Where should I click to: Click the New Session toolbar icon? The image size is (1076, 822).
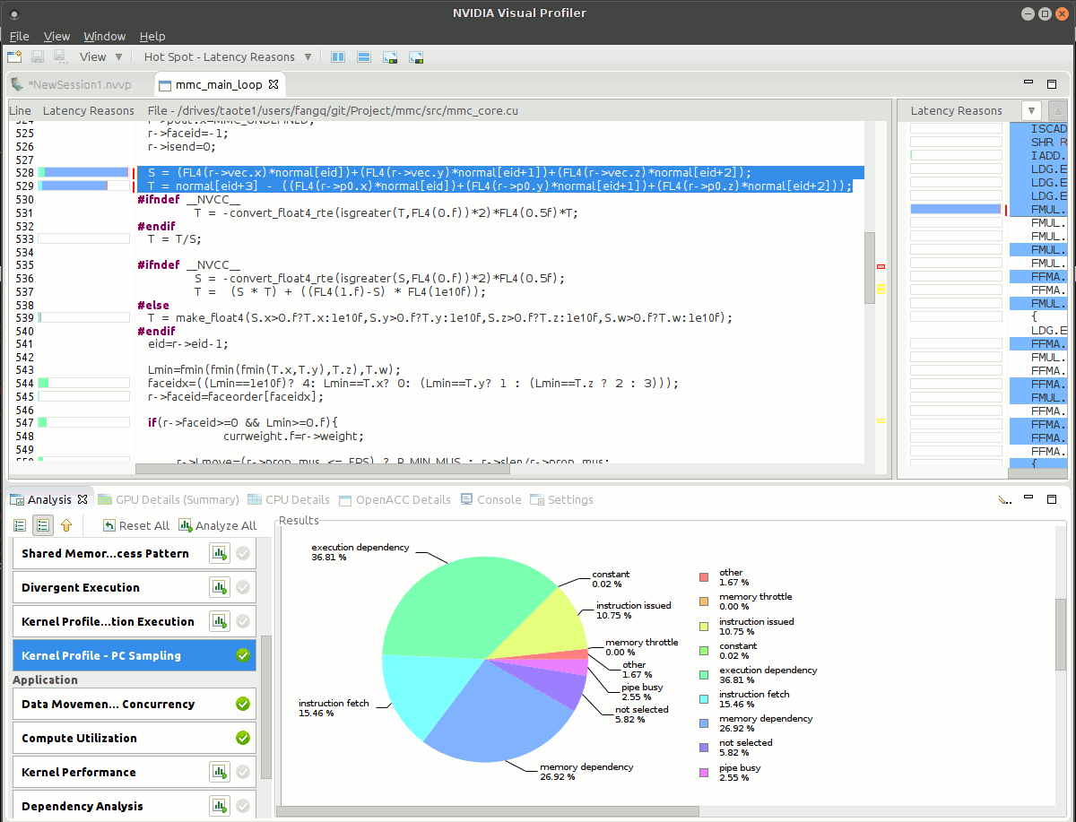[14, 57]
